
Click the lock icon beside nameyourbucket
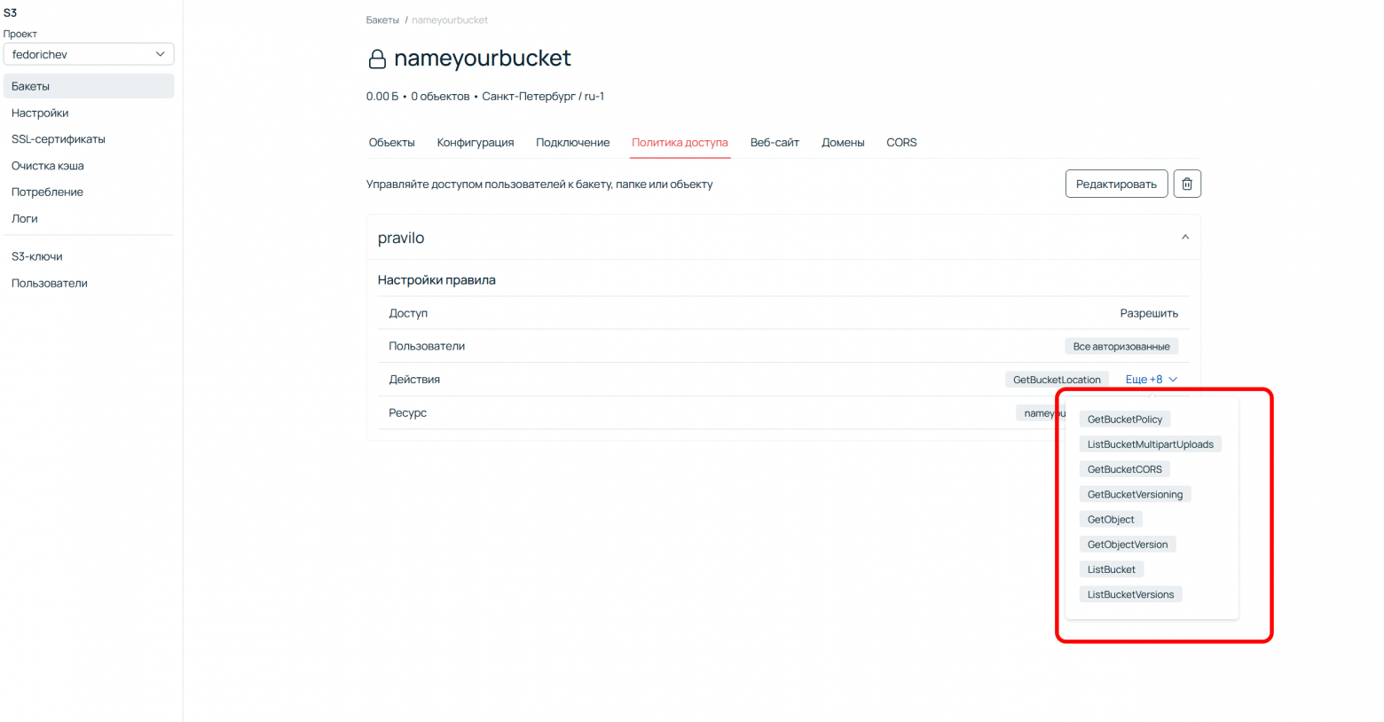376,59
